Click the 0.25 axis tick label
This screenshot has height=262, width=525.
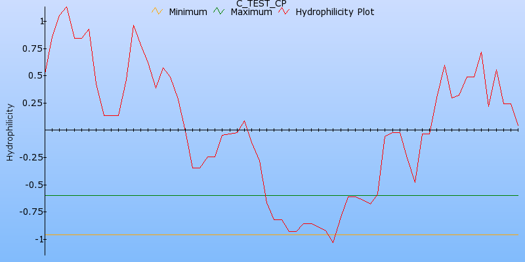(32, 103)
